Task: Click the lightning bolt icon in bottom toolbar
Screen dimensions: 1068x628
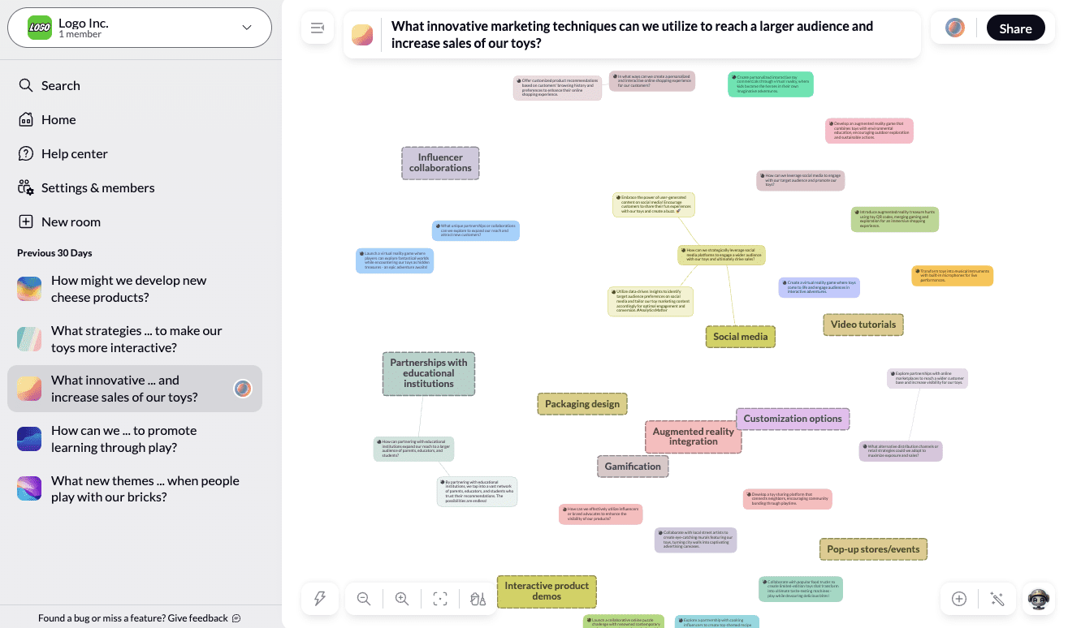Action: pos(320,599)
